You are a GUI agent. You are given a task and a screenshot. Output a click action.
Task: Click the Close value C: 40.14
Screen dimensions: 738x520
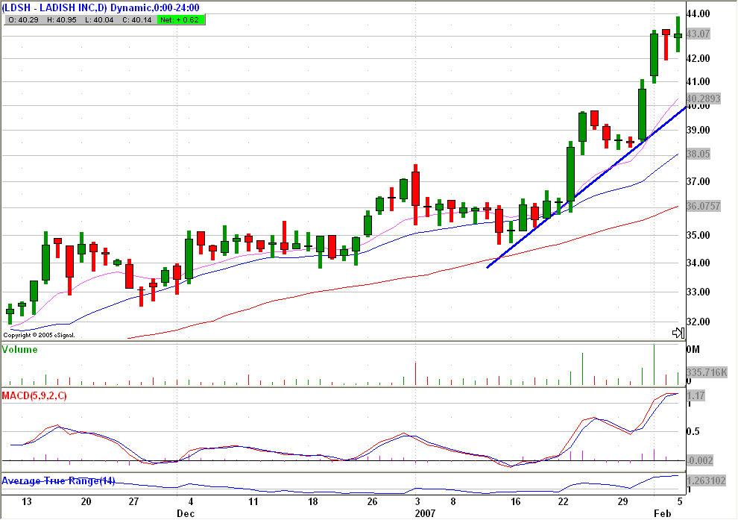tap(137, 20)
